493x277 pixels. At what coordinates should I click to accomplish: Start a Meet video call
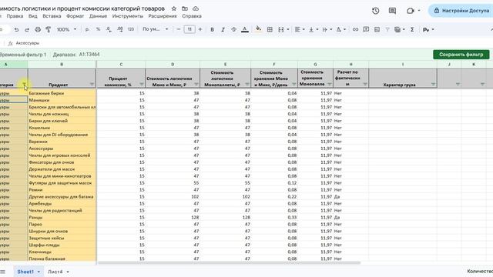[x=410, y=11]
